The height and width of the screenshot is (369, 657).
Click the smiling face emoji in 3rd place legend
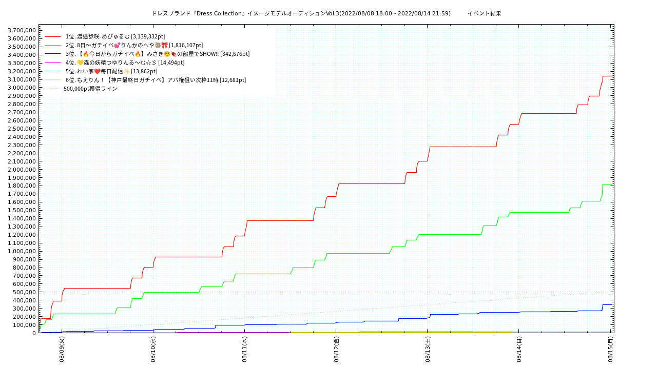pyautogui.click(x=167, y=54)
